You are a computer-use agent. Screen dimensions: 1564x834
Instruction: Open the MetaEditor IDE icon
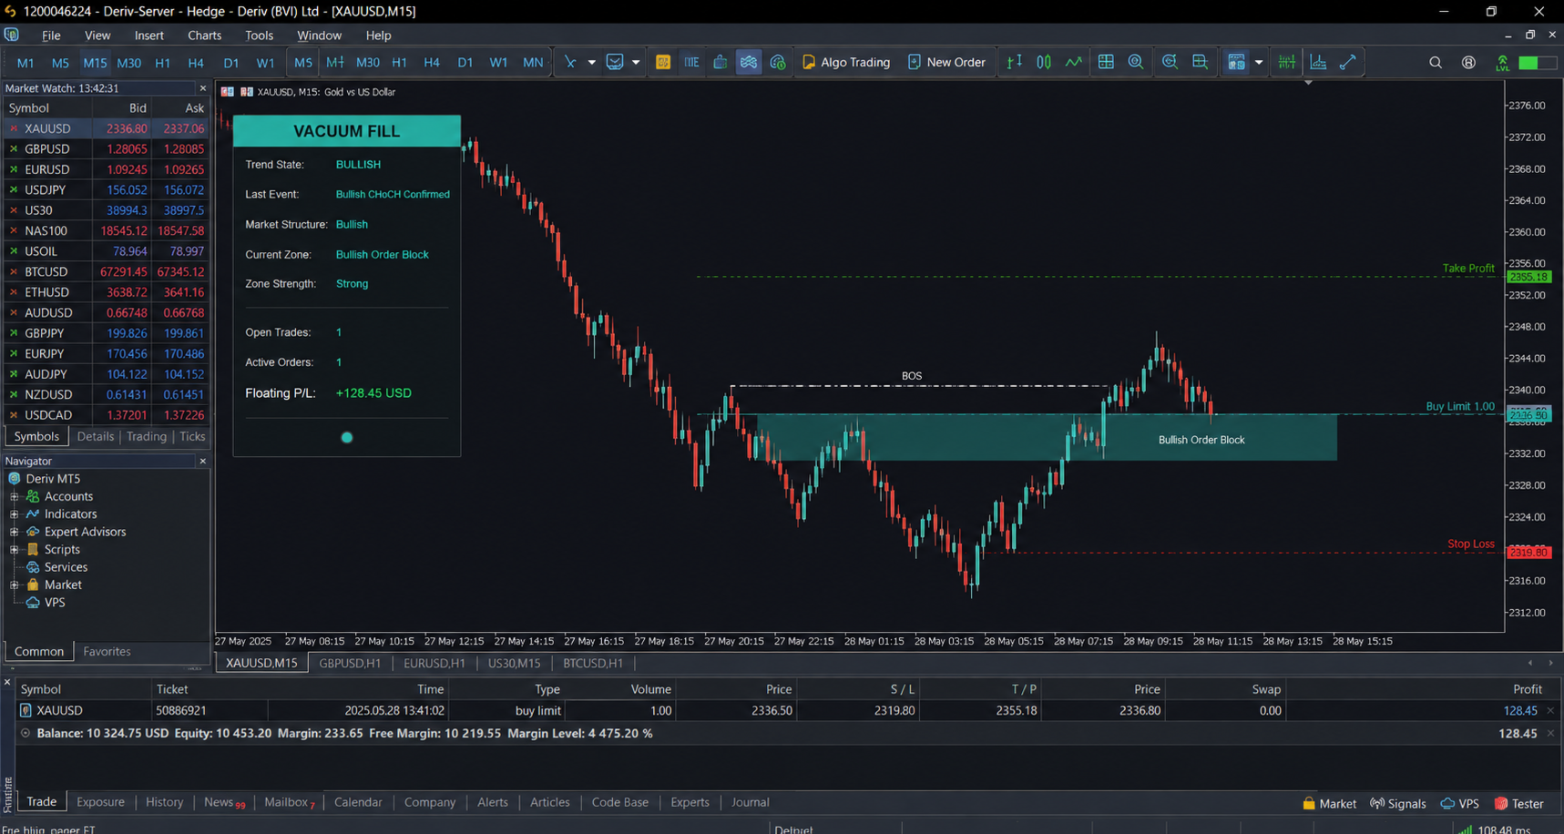663,62
